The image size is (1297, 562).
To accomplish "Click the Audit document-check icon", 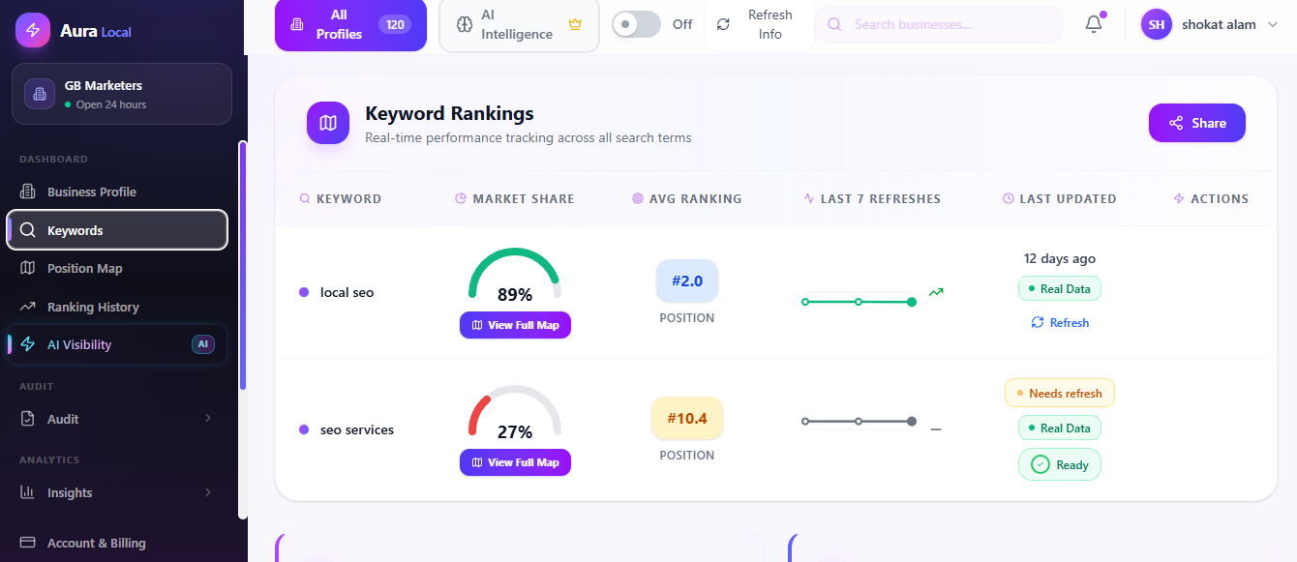I will (x=28, y=419).
